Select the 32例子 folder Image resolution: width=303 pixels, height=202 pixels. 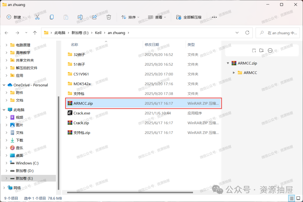coord(143,54)
